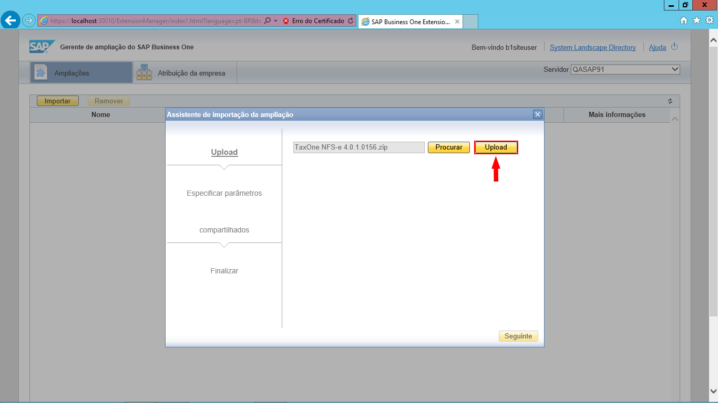
Task: Click the Remover button
Action: pyautogui.click(x=109, y=101)
